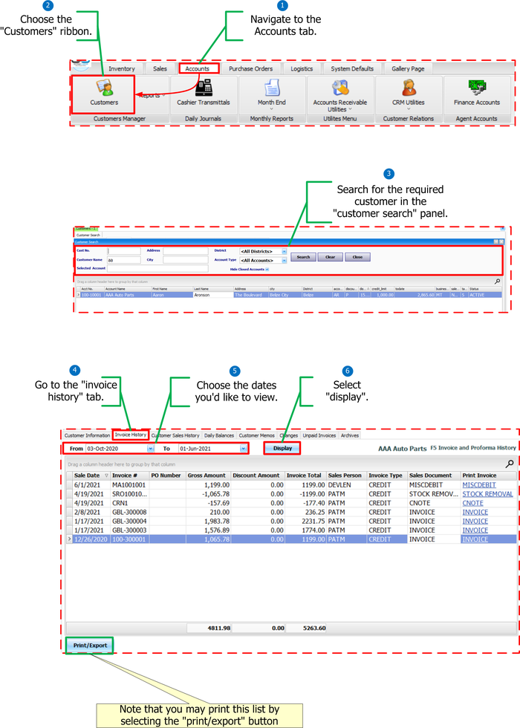Click the Search button in customer search
Screen dimensions: 520x728
[x=303, y=257]
